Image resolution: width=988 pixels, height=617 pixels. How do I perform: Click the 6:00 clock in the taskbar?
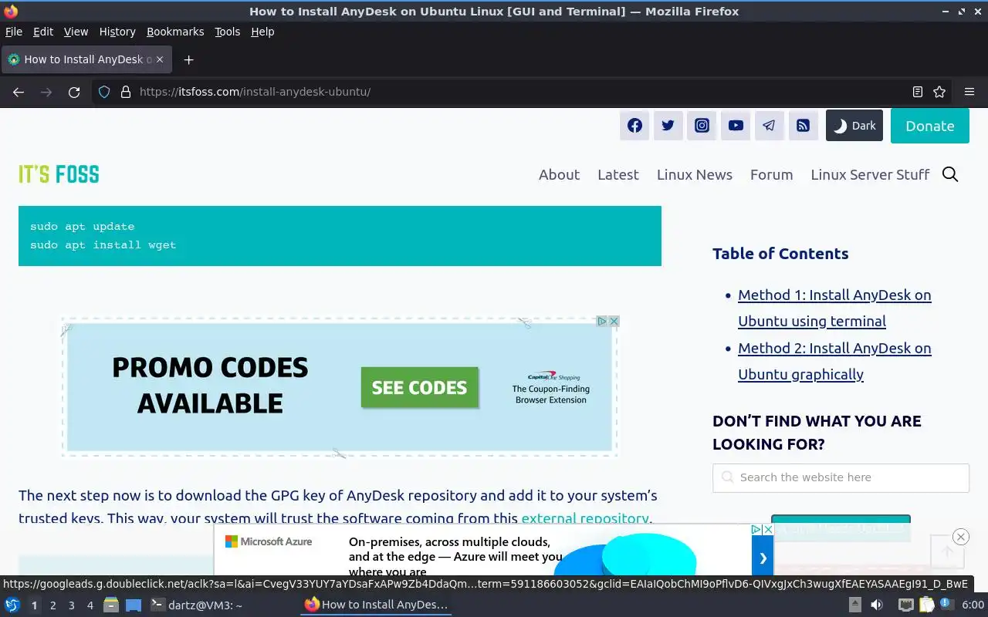coord(973,605)
